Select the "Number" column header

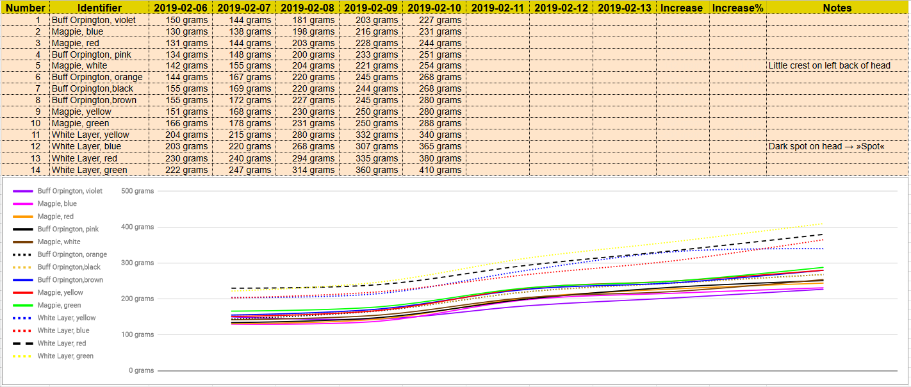(x=27, y=8)
